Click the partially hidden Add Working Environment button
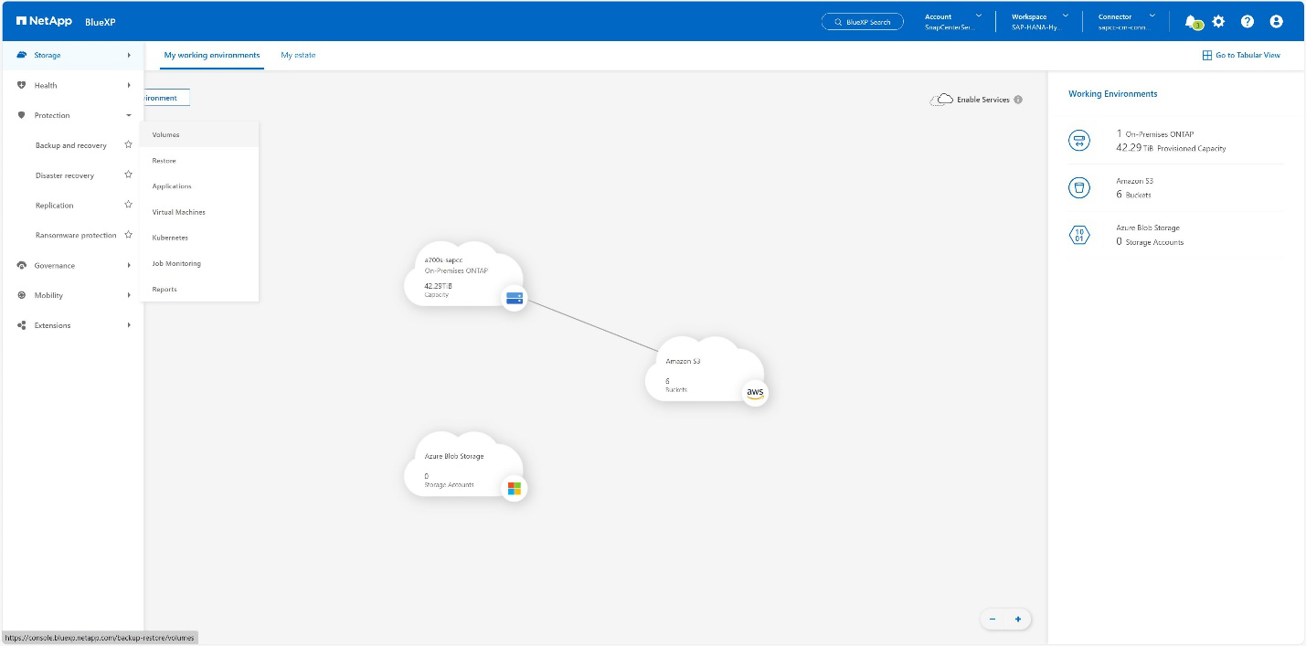Viewport: 1306px width, 646px height. [166, 98]
